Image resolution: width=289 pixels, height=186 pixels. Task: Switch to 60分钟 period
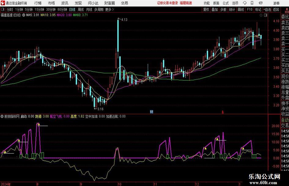click(62, 9)
